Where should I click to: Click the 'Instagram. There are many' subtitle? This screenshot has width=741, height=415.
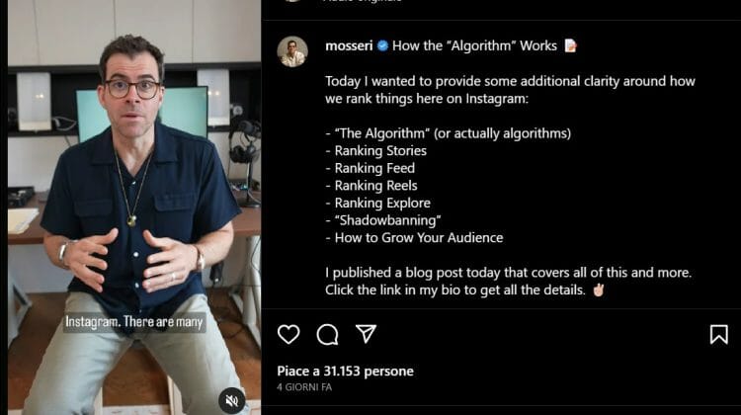[134, 322]
